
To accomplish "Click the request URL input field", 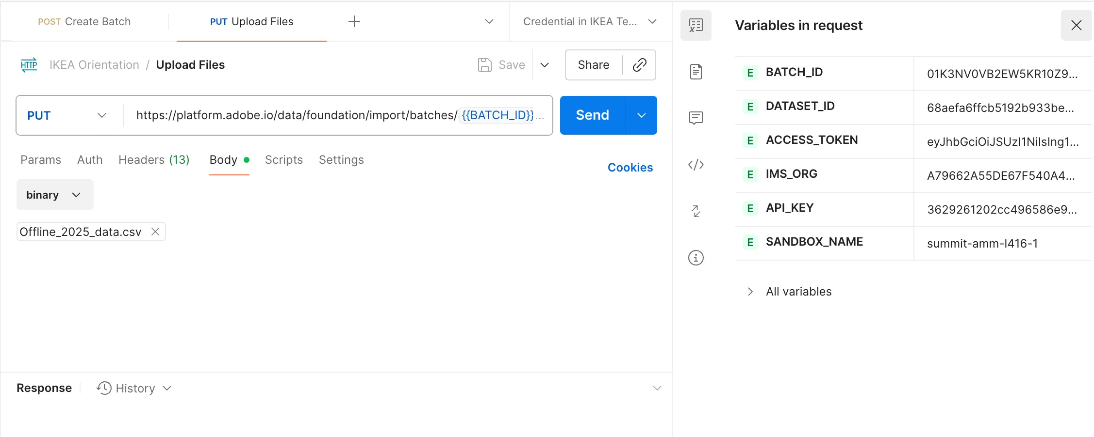I will pos(338,115).
